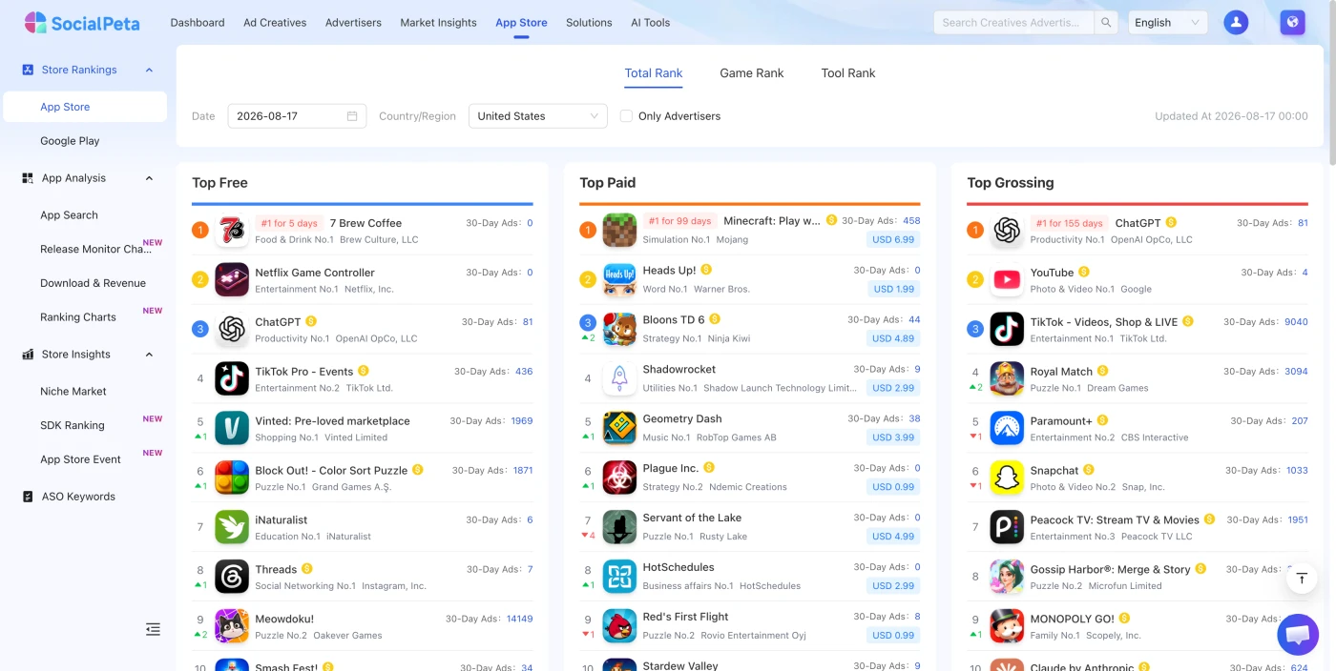Click the 7 Brew Coffee app icon
The image size is (1336, 671).
click(232, 231)
